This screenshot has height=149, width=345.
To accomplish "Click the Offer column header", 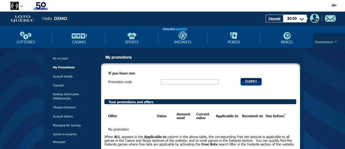I will [x=113, y=116].
